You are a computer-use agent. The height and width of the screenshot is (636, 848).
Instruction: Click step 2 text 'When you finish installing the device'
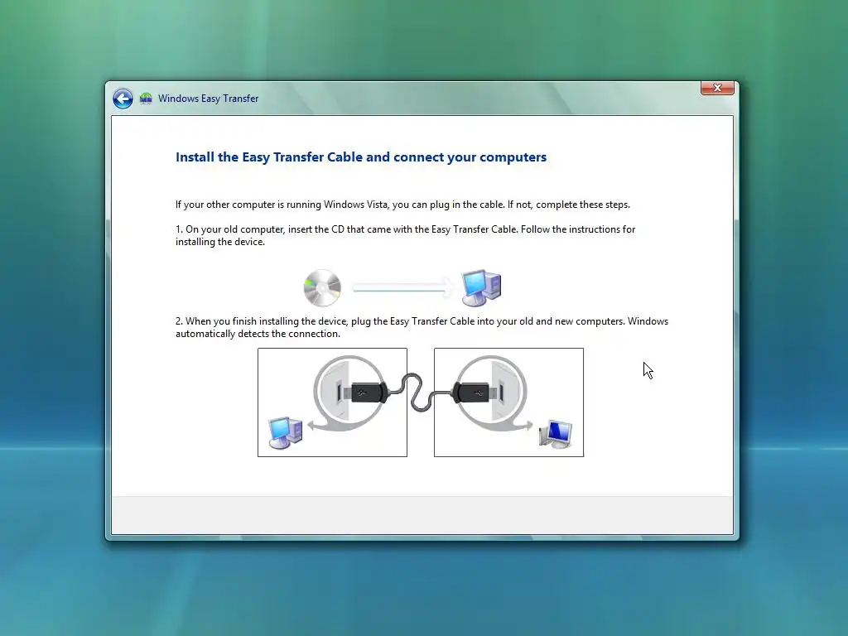pos(266,321)
